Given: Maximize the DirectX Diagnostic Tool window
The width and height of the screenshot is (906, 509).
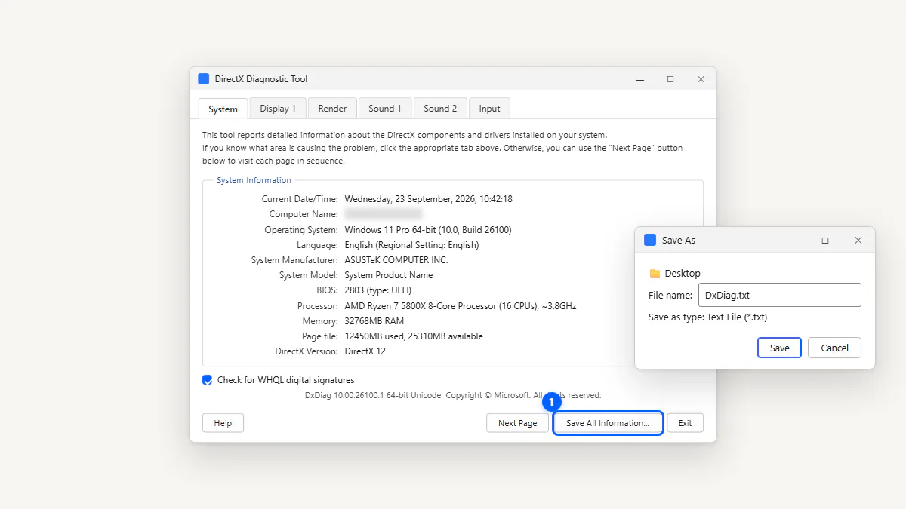Looking at the screenshot, I should click(x=670, y=79).
